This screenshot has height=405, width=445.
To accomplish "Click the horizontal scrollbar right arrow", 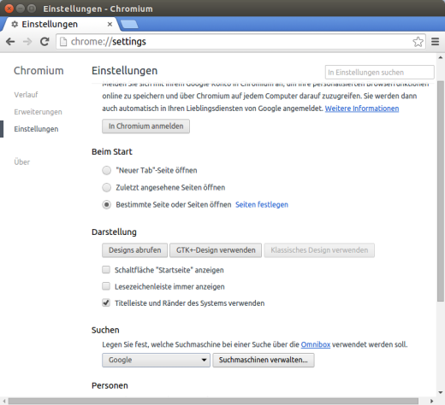I will click(x=432, y=401).
